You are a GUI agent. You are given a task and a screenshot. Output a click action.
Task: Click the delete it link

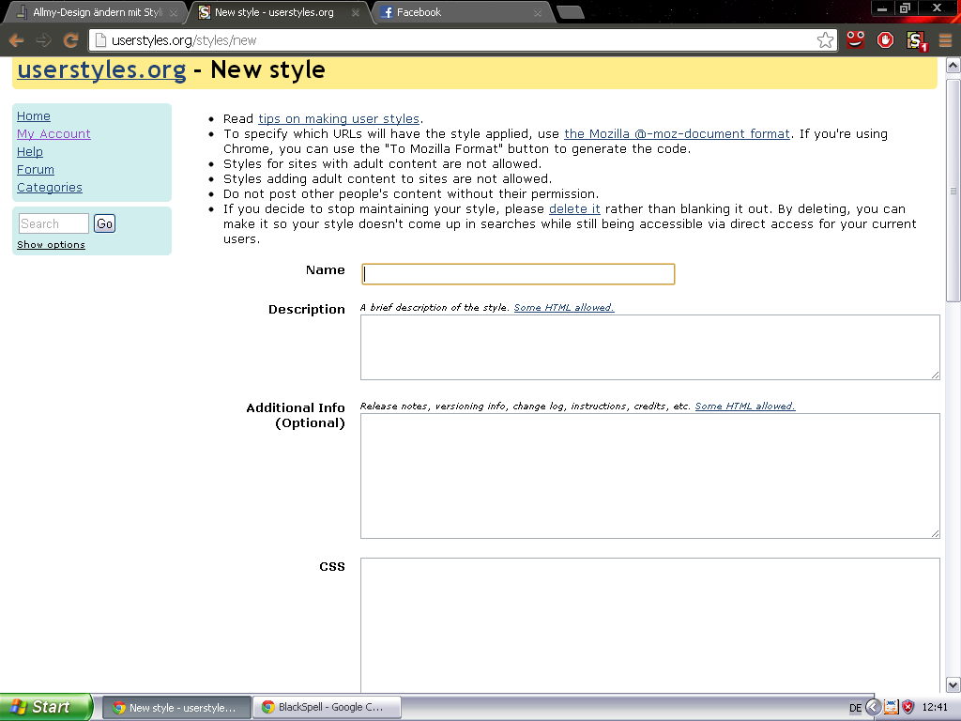click(x=574, y=208)
